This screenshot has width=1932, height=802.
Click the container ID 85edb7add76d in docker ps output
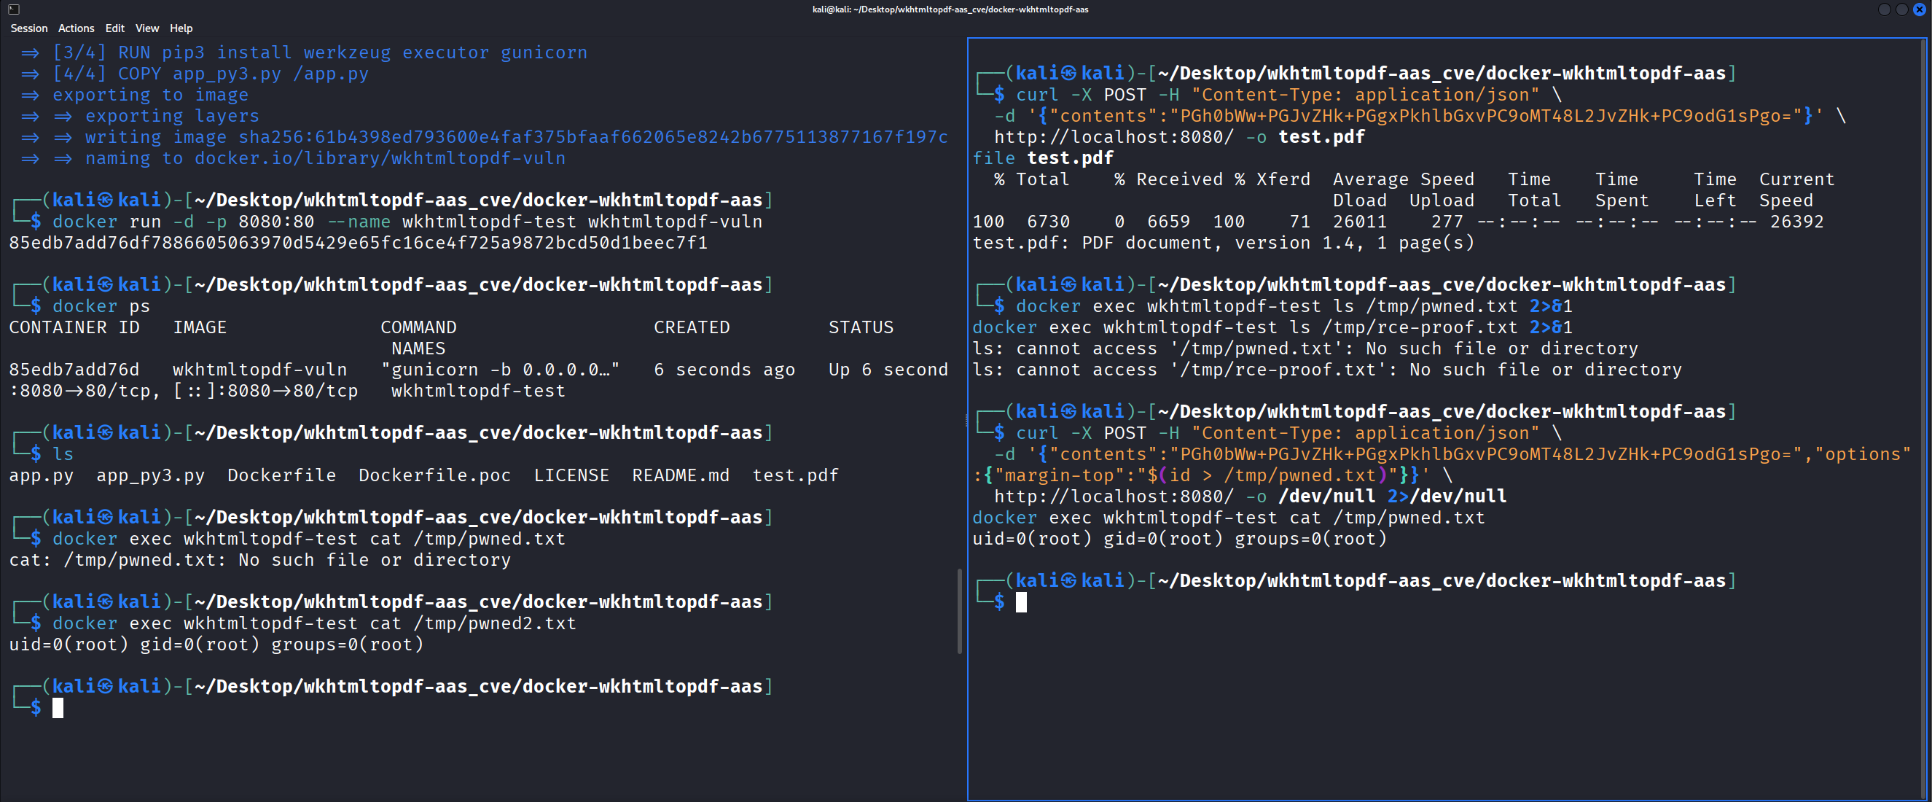click(x=74, y=369)
